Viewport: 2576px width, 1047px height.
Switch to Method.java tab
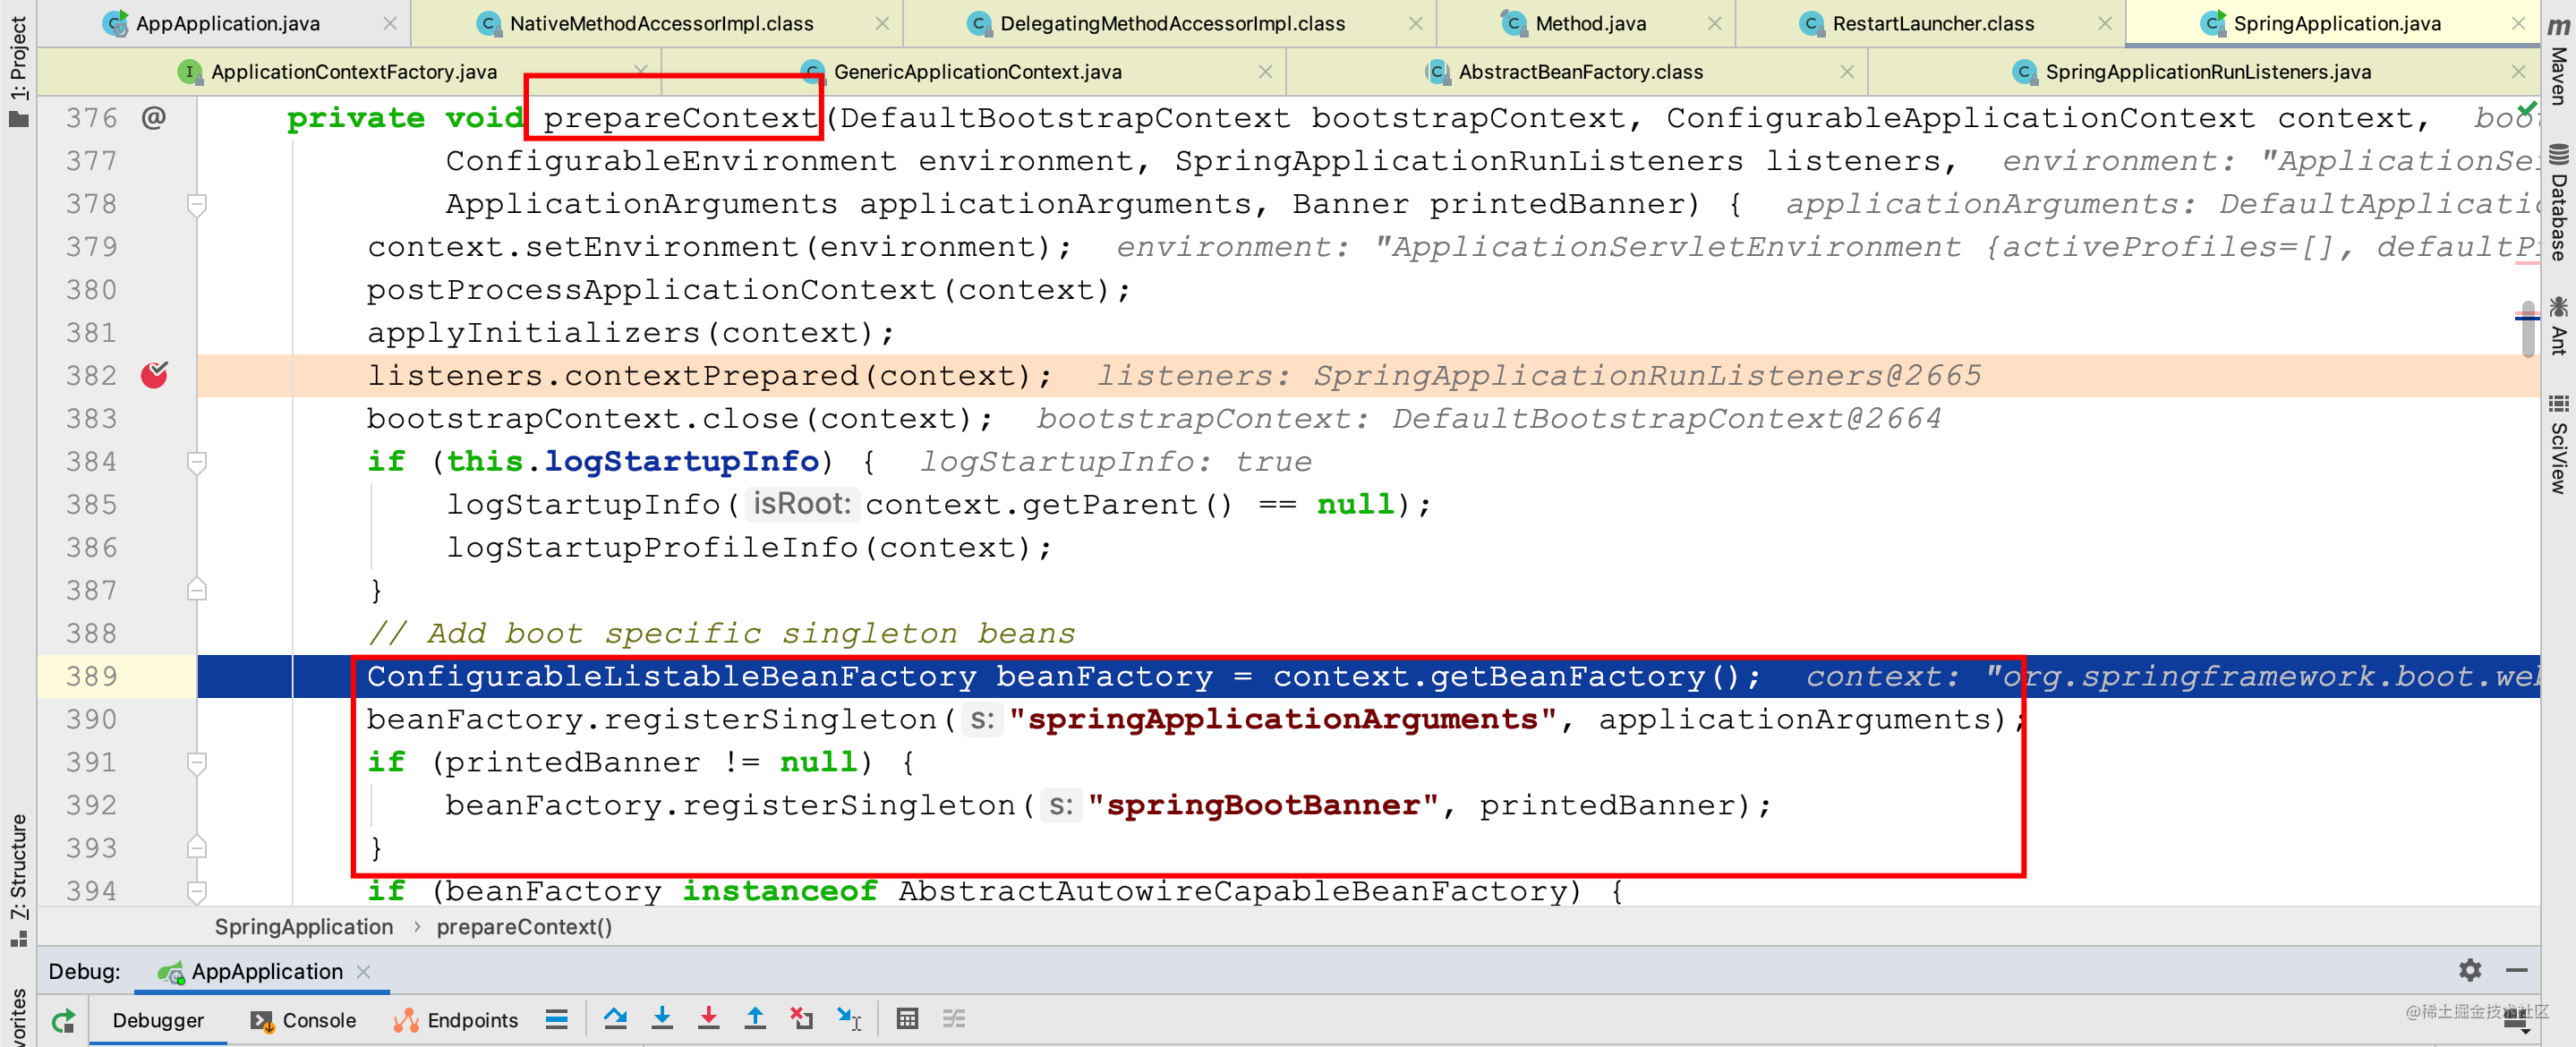[1590, 23]
